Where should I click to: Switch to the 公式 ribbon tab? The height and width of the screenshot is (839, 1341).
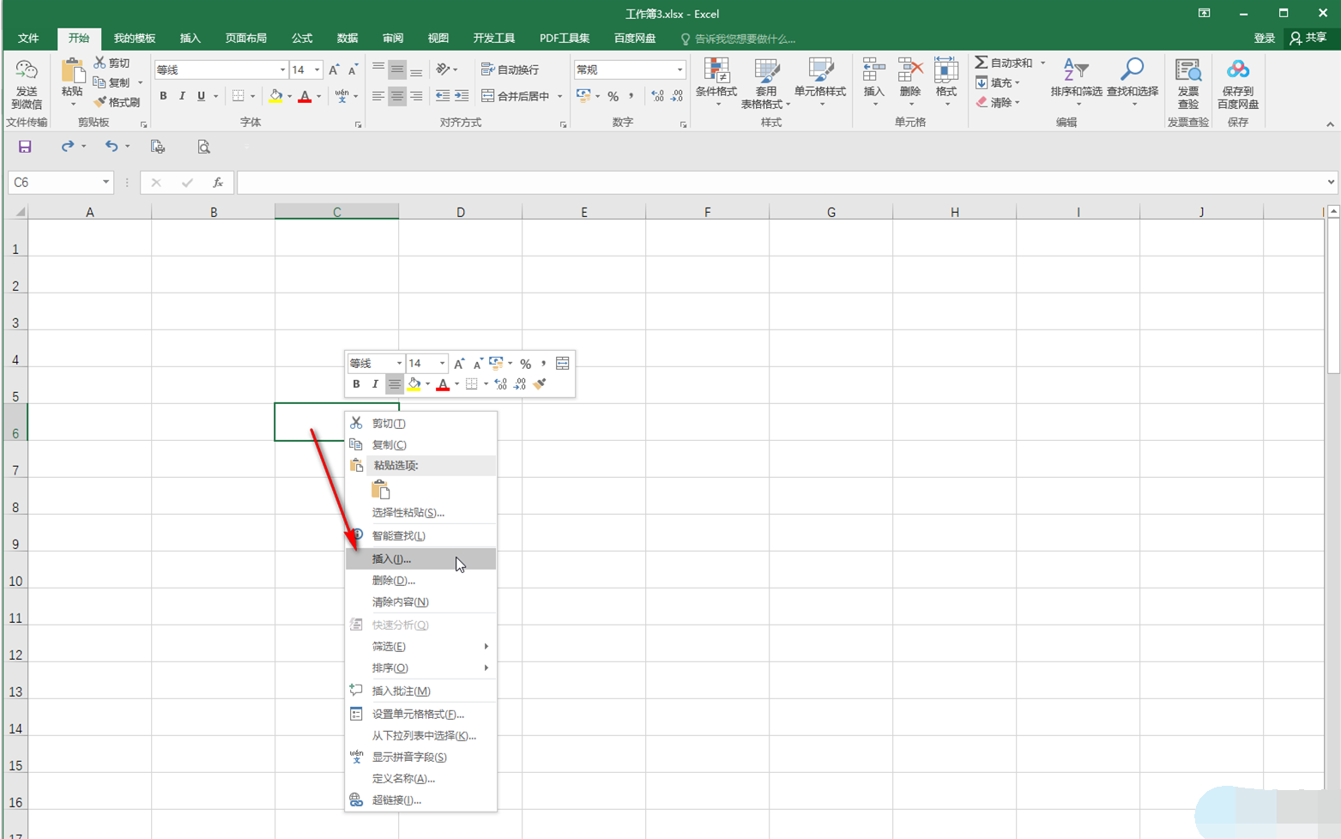pos(302,39)
